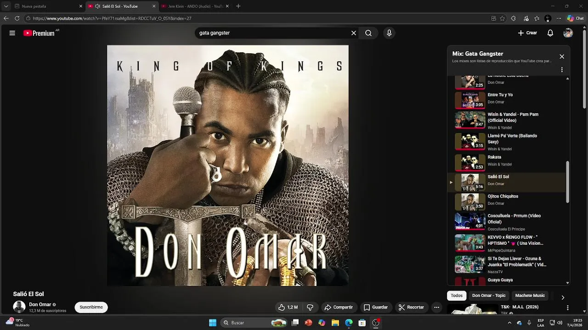Open browser Settings and more ellipsis
588x330 pixels.
[x=559, y=18]
